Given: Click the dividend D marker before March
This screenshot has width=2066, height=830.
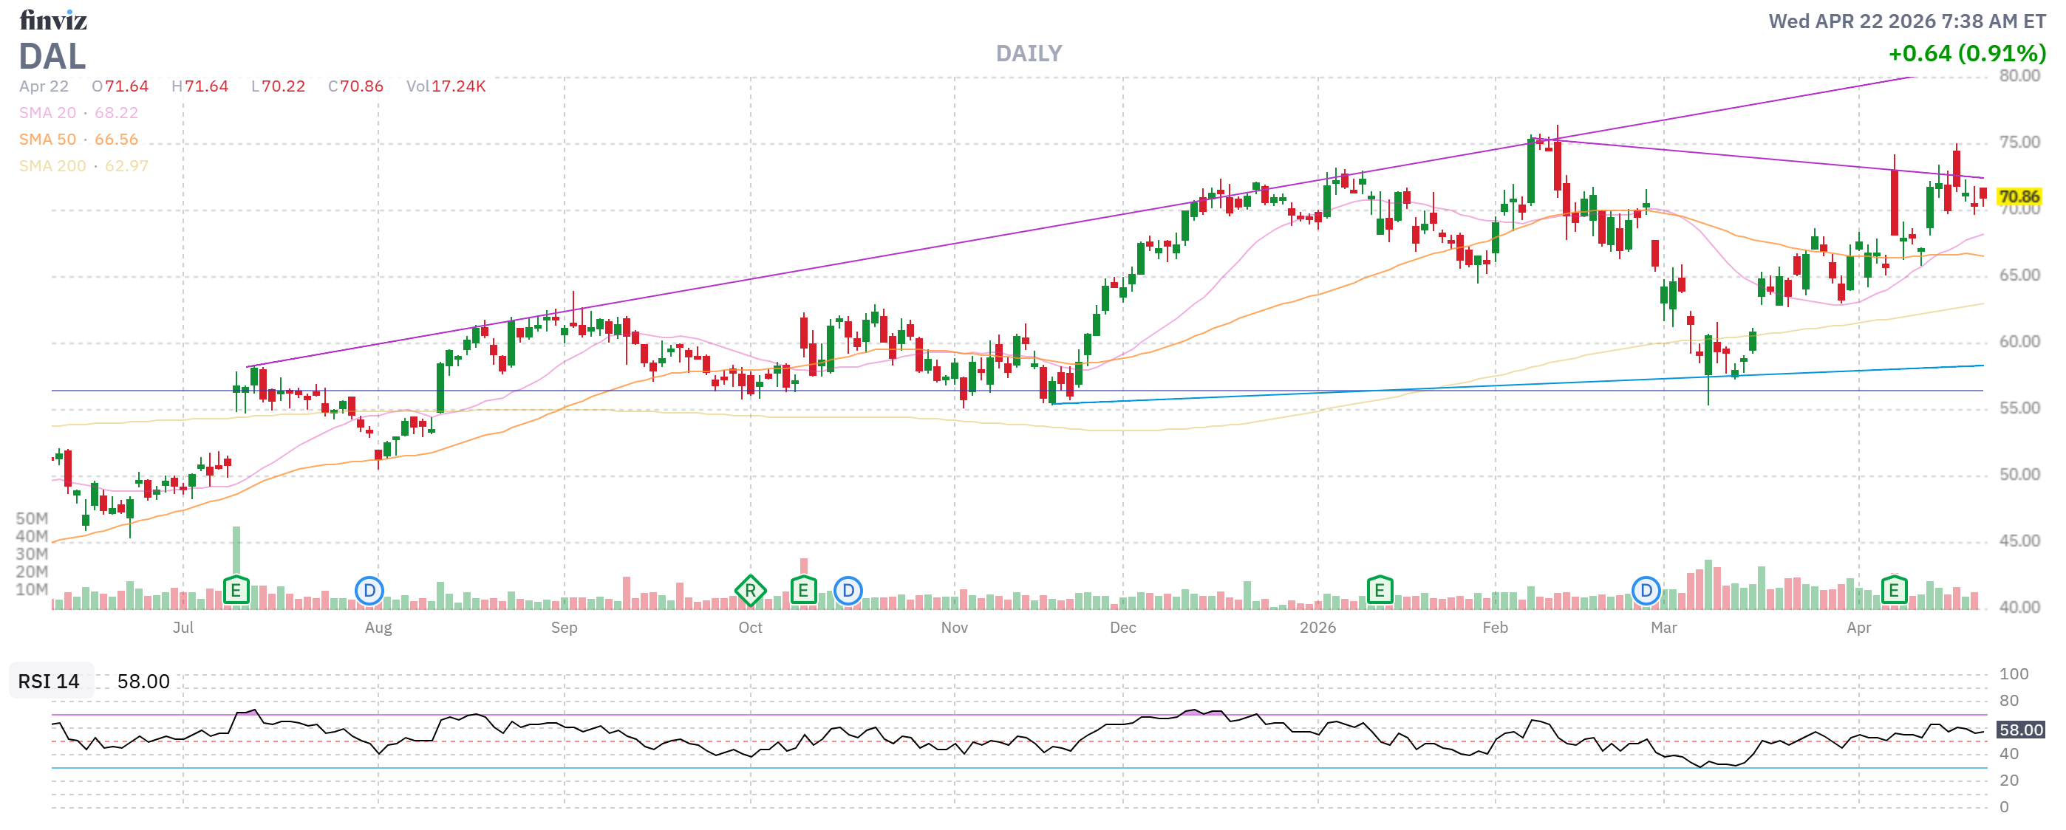Looking at the screenshot, I should pyautogui.click(x=1646, y=591).
